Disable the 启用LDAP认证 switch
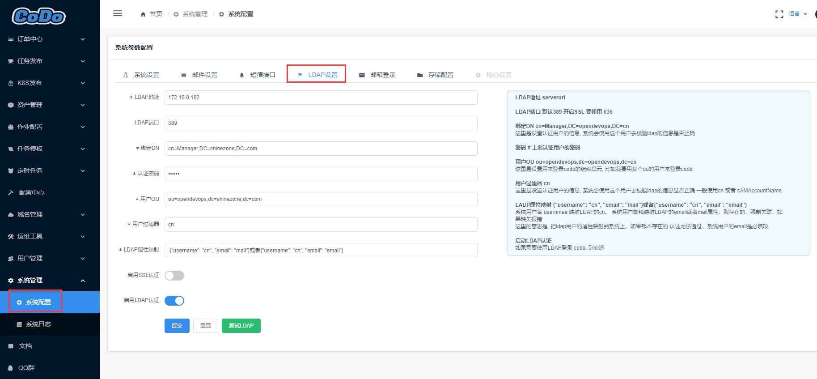817x379 pixels. click(174, 301)
